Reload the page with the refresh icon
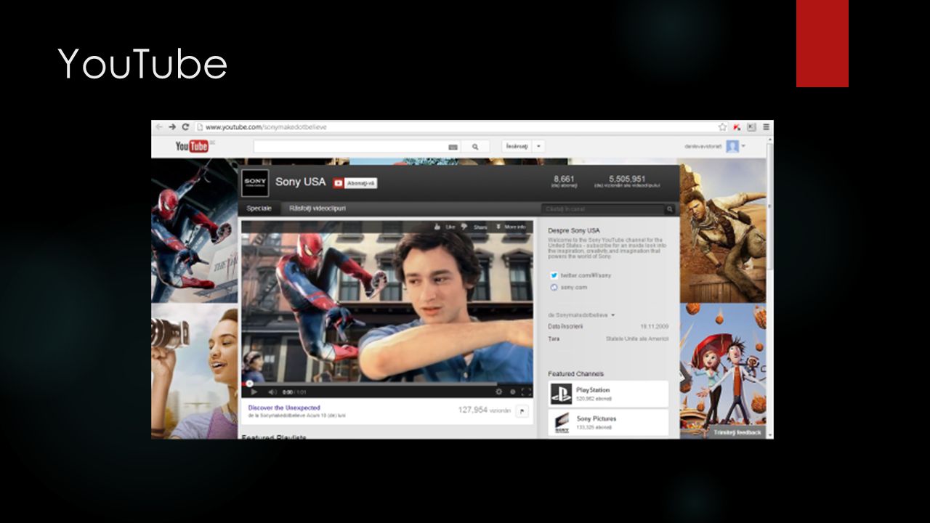The image size is (930, 523). tap(186, 126)
